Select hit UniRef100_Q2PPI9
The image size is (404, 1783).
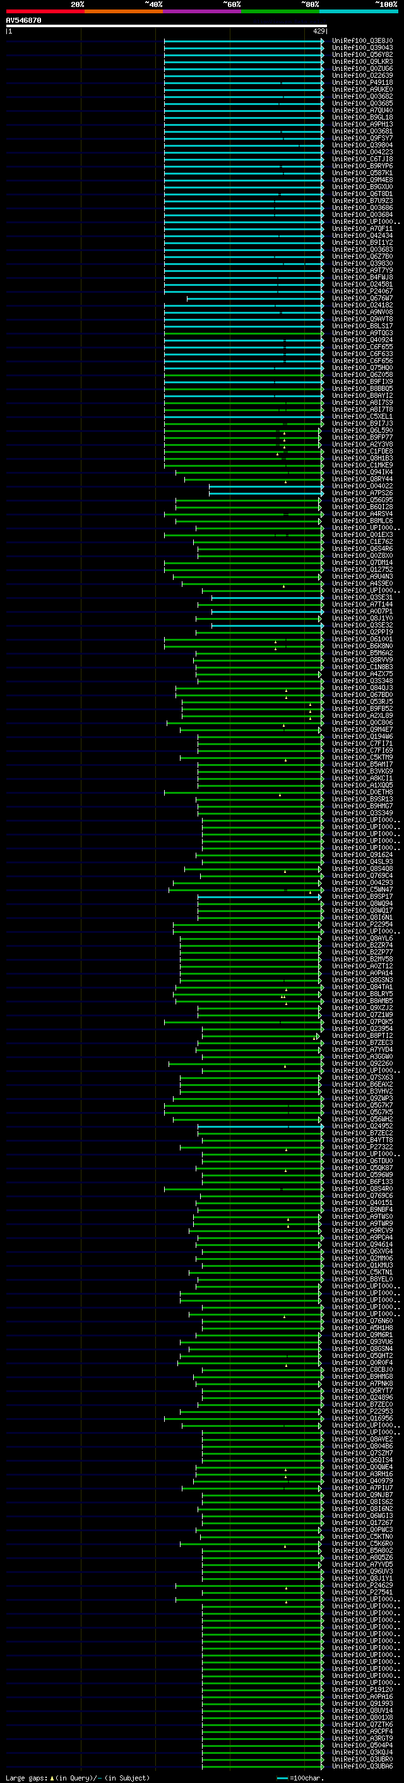[x=362, y=632]
